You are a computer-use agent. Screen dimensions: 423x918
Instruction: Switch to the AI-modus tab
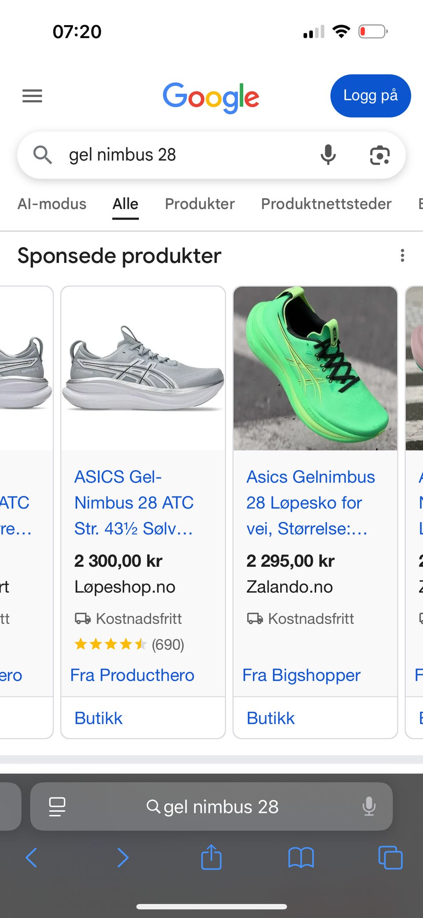click(x=52, y=204)
